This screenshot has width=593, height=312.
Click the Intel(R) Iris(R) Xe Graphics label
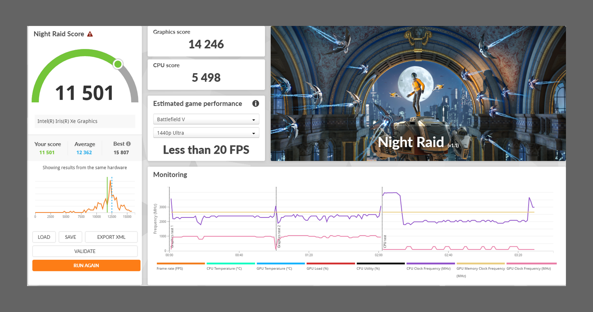click(67, 121)
